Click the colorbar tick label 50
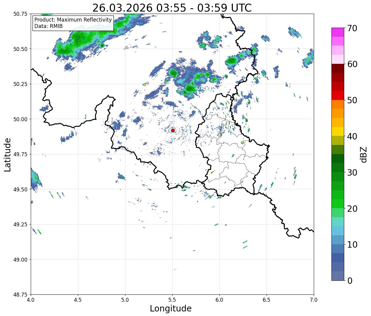Screen dimensions: 371x316 352,100
